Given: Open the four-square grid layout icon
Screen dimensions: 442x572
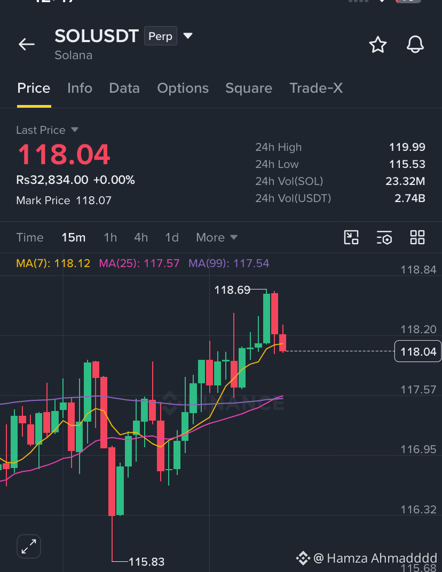Looking at the screenshot, I should (417, 237).
